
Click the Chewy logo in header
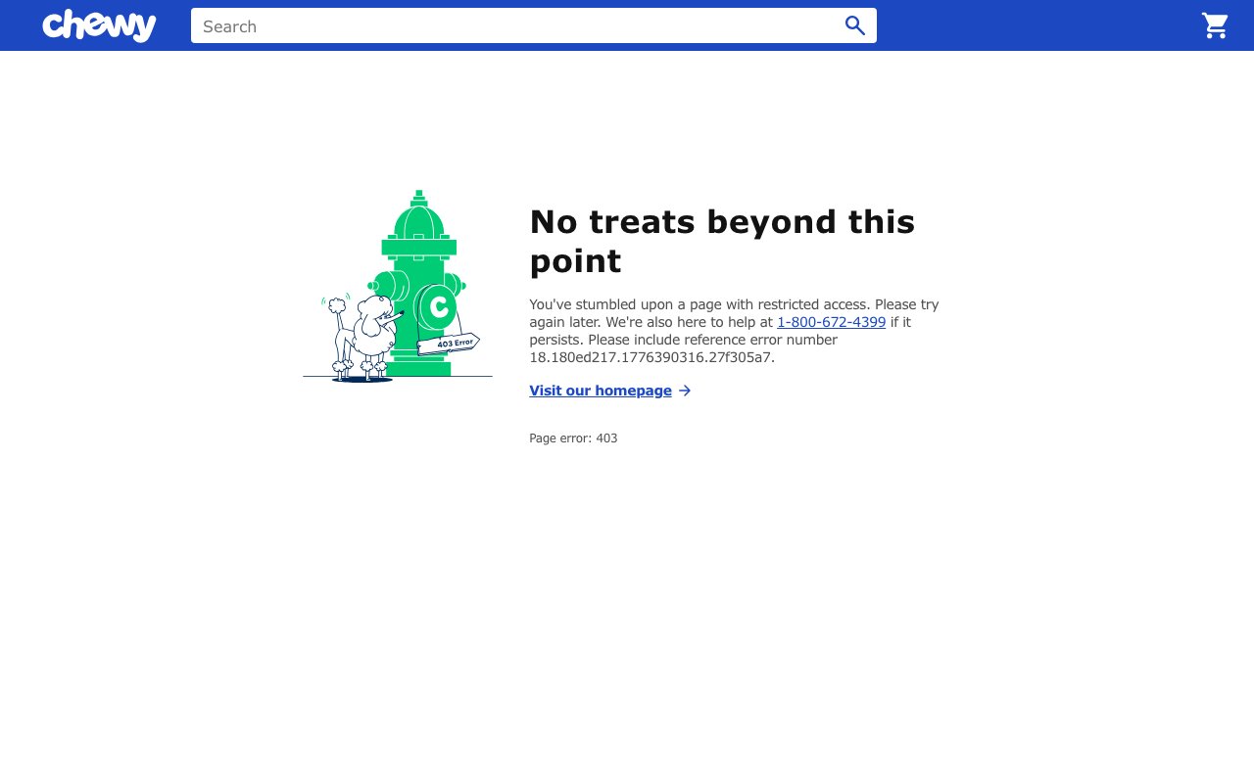coord(99,25)
